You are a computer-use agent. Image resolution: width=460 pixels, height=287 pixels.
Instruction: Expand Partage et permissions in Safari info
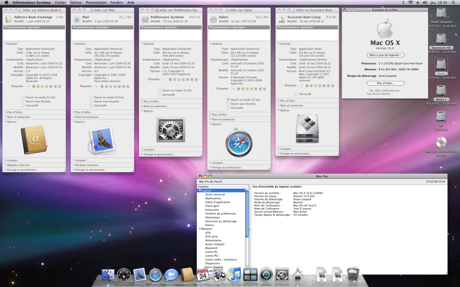pos(210,168)
